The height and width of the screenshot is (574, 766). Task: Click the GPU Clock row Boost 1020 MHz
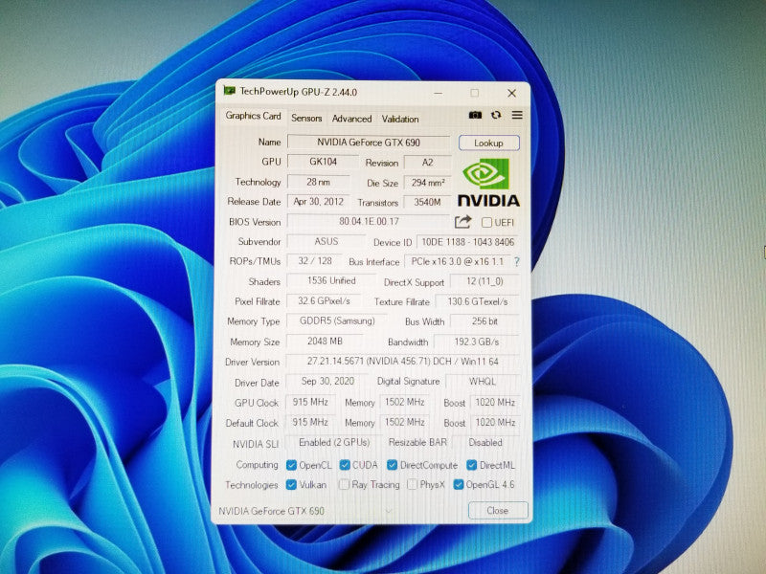click(495, 402)
